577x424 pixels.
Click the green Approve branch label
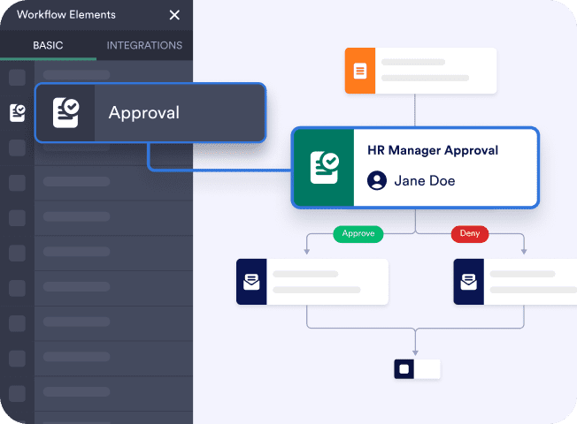358,234
